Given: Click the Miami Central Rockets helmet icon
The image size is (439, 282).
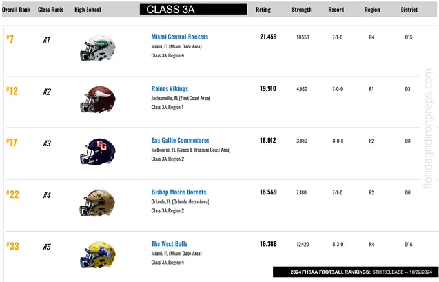Looking at the screenshot, I should click(x=97, y=48).
